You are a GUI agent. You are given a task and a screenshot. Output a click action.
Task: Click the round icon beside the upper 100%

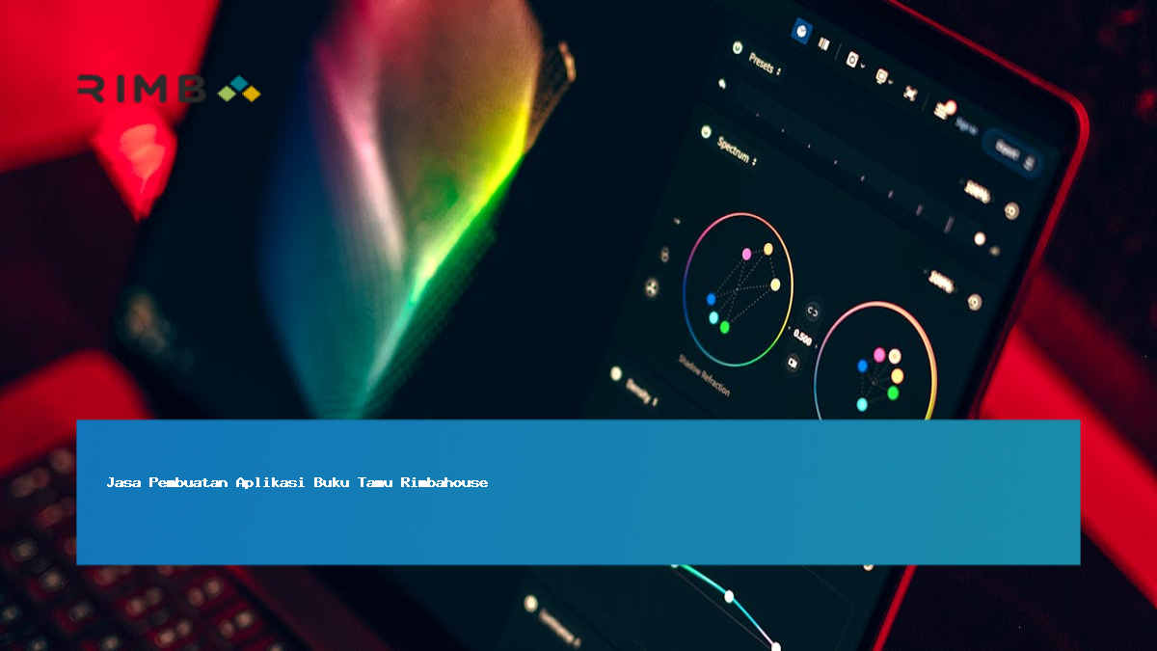[x=1011, y=210]
